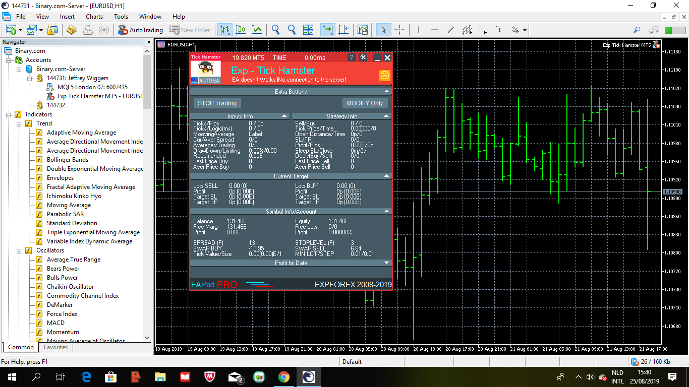Select the MQL5 London 07 signal entry
Screen dimensions: 689x387
(x=92, y=87)
